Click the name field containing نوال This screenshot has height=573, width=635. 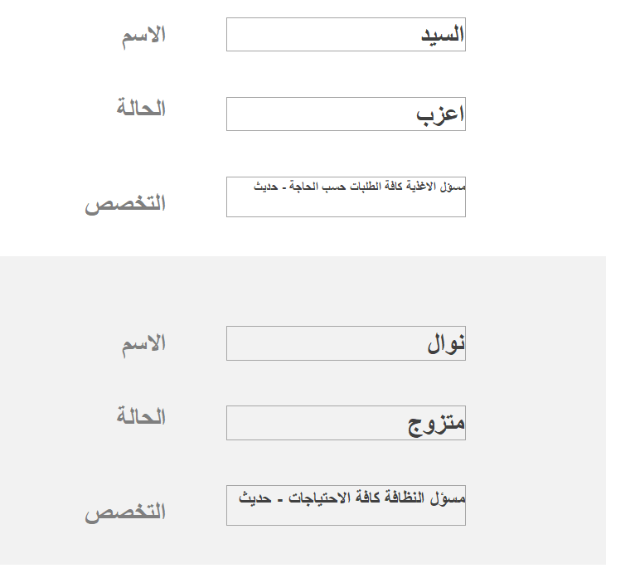(x=346, y=343)
